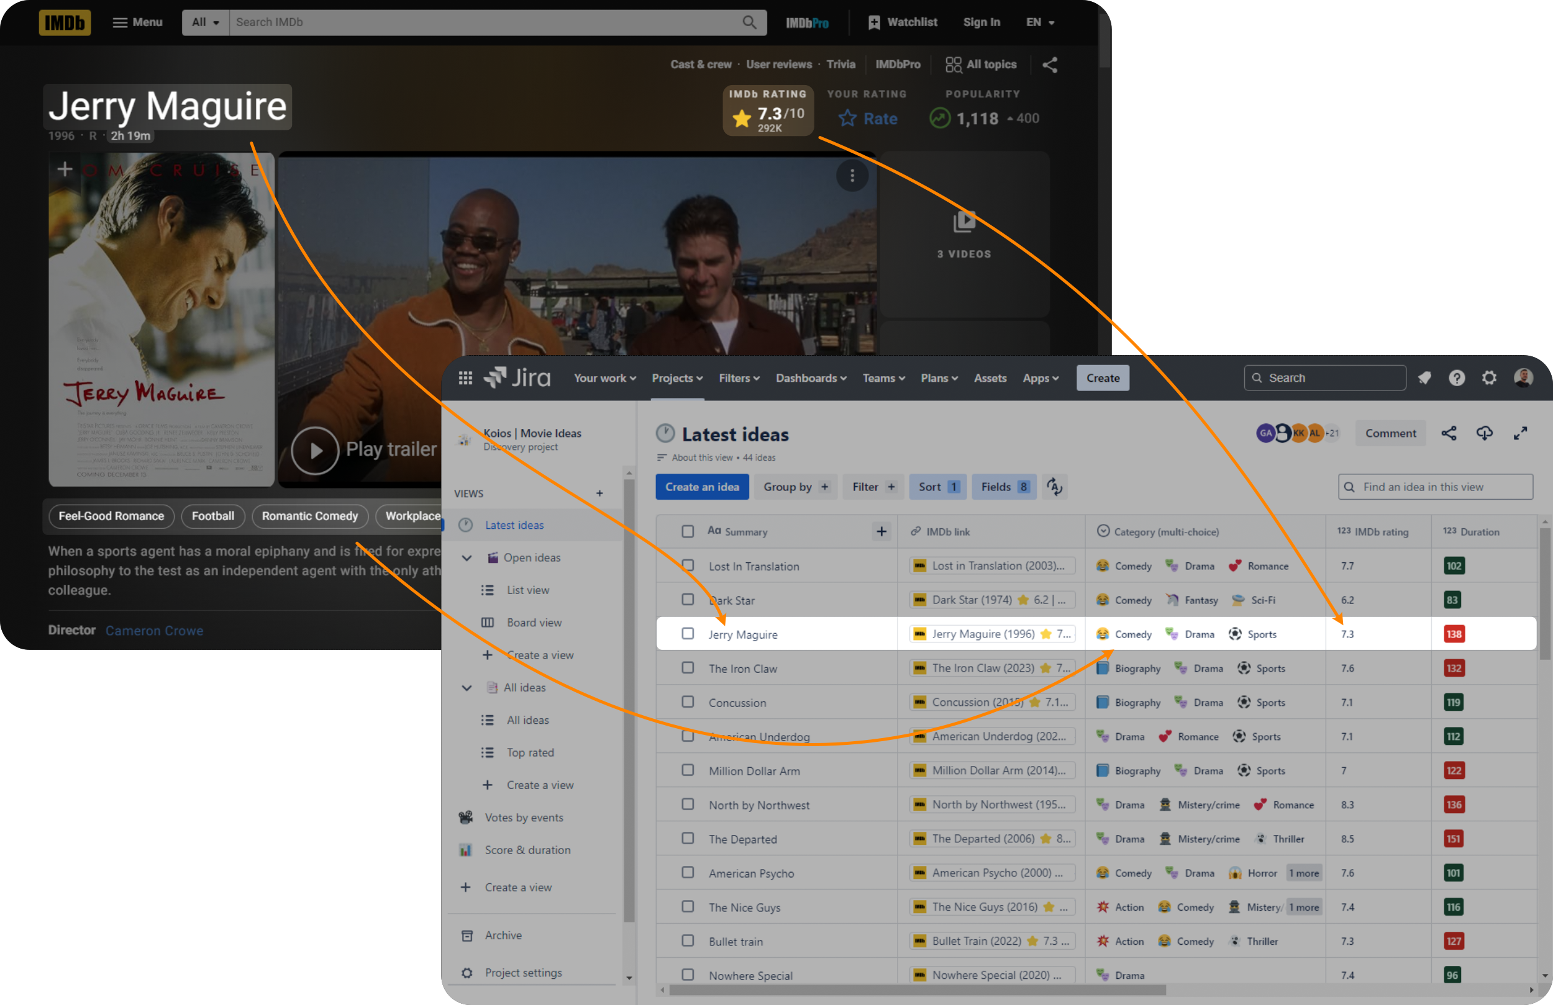Viewport: 1553px width, 1005px height.
Task: Select the header checkbox for all ideas
Action: coord(688,531)
